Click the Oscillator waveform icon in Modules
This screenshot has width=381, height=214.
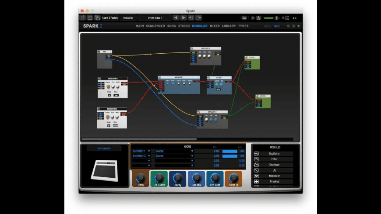pos(256,154)
